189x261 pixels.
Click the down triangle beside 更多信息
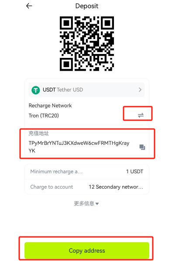tap(97, 204)
